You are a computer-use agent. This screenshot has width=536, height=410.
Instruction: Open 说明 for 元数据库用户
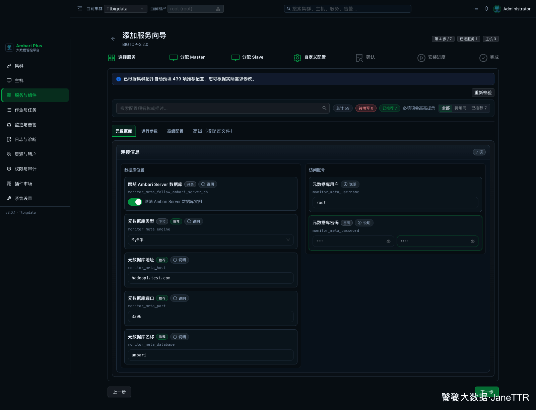[350, 184]
